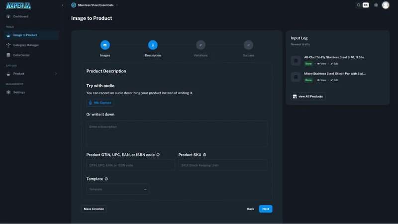
Task: Go to Data Center
Action: point(21,55)
